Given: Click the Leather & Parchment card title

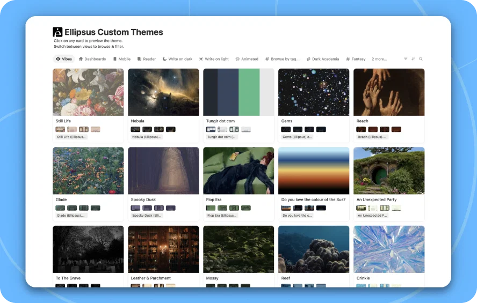Looking at the screenshot, I should (x=150, y=278).
